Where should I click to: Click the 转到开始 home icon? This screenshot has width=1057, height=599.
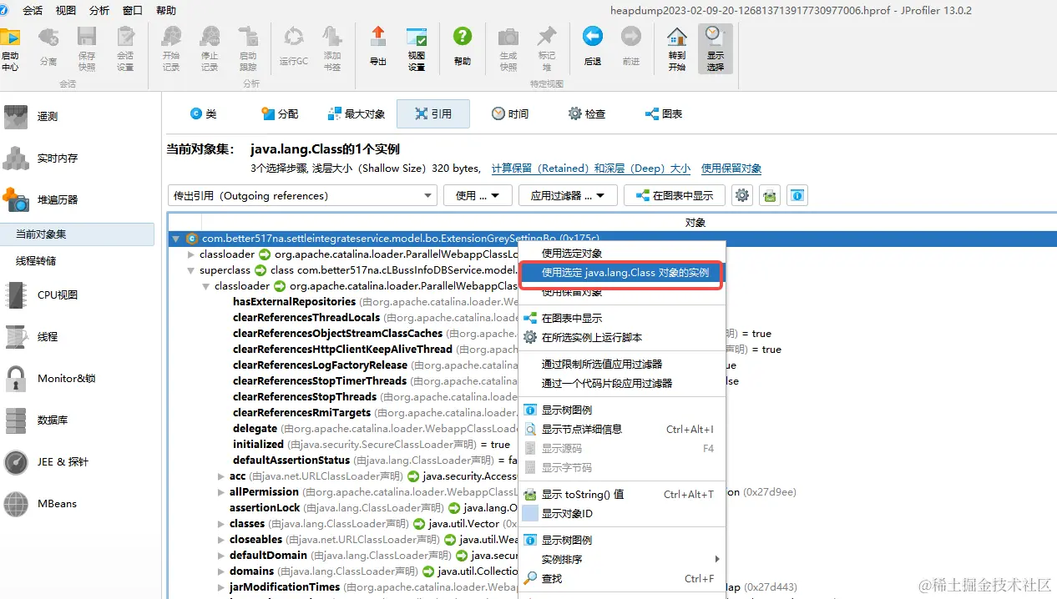pyautogui.click(x=677, y=48)
